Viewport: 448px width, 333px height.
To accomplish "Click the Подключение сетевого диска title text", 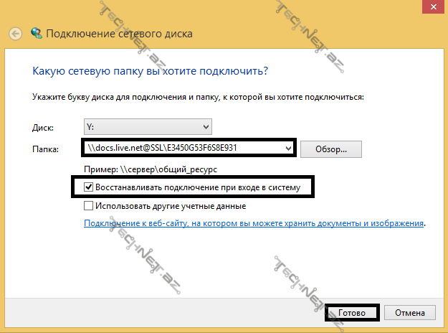I will pyautogui.click(x=119, y=34).
